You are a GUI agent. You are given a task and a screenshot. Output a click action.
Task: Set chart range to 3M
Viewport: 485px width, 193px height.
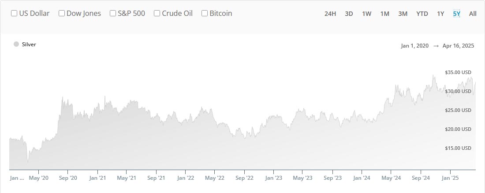[403, 14]
